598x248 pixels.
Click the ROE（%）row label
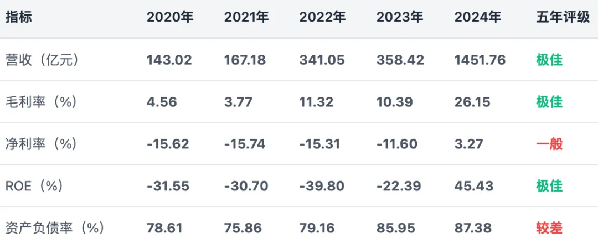pos(34,186)
